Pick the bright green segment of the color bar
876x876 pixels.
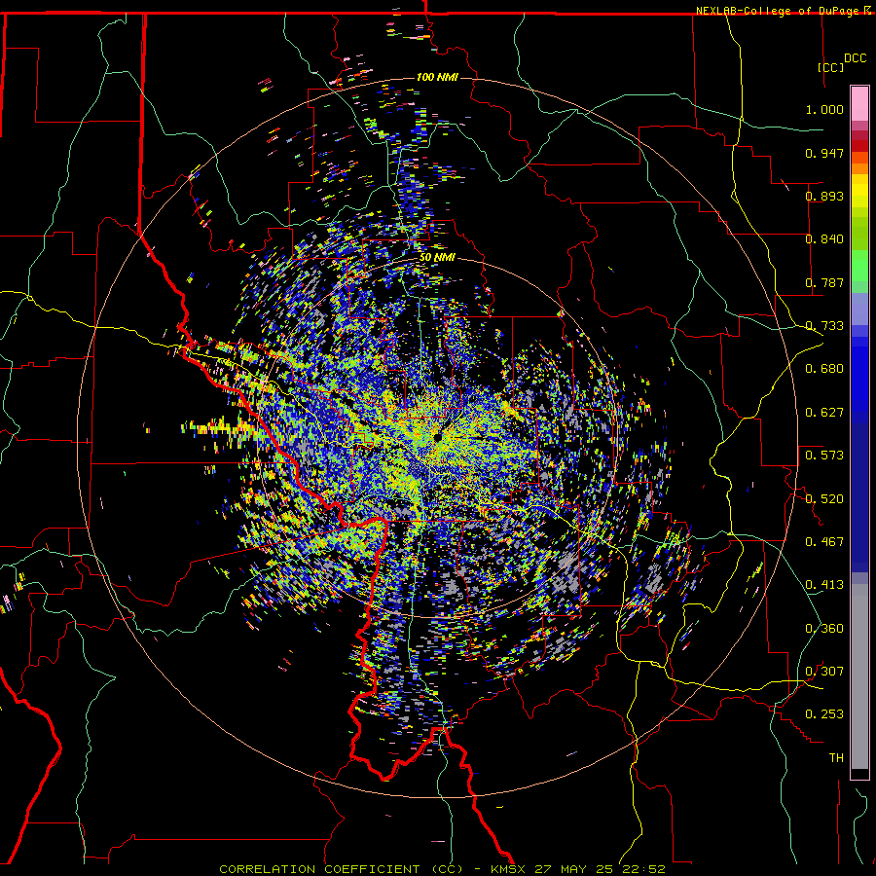coord(859,266)
